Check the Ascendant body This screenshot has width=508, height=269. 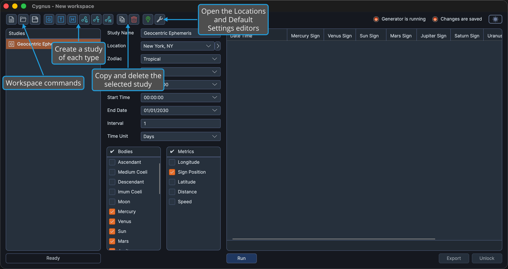(112, 162)
